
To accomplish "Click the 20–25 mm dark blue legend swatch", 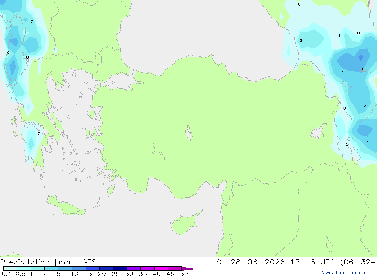I will pos(106,268).
